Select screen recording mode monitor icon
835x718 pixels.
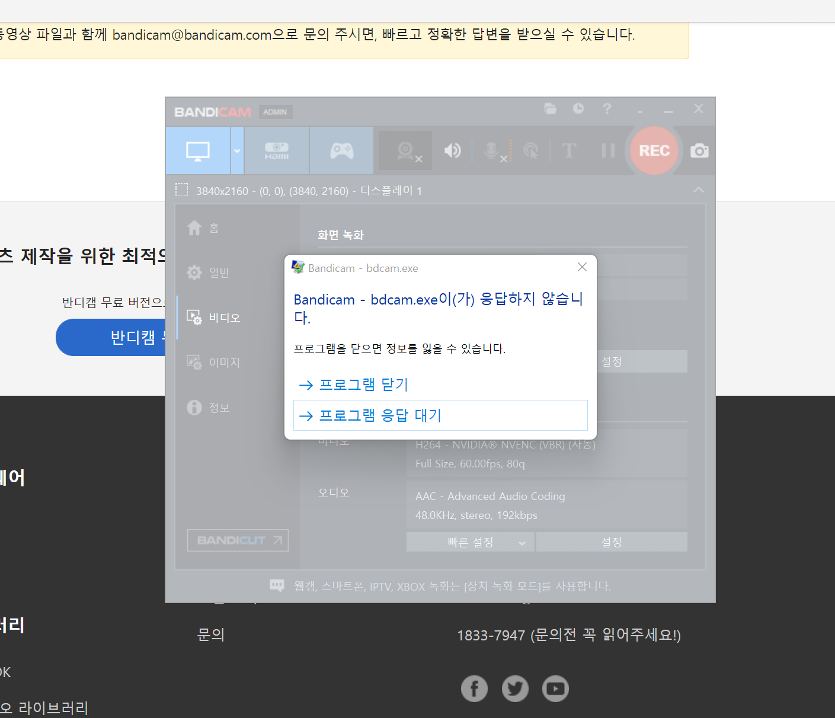(x=198, y=150)
